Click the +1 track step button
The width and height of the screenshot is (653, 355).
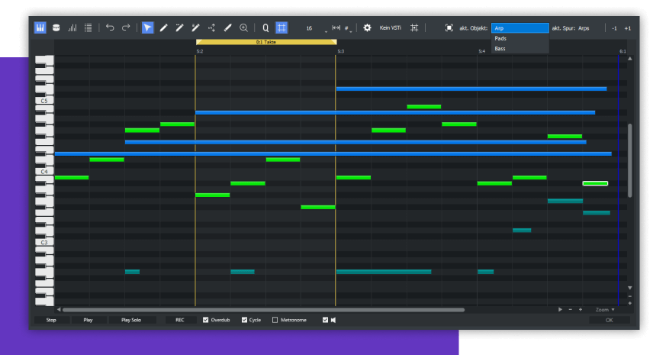[x=627, y=28]
